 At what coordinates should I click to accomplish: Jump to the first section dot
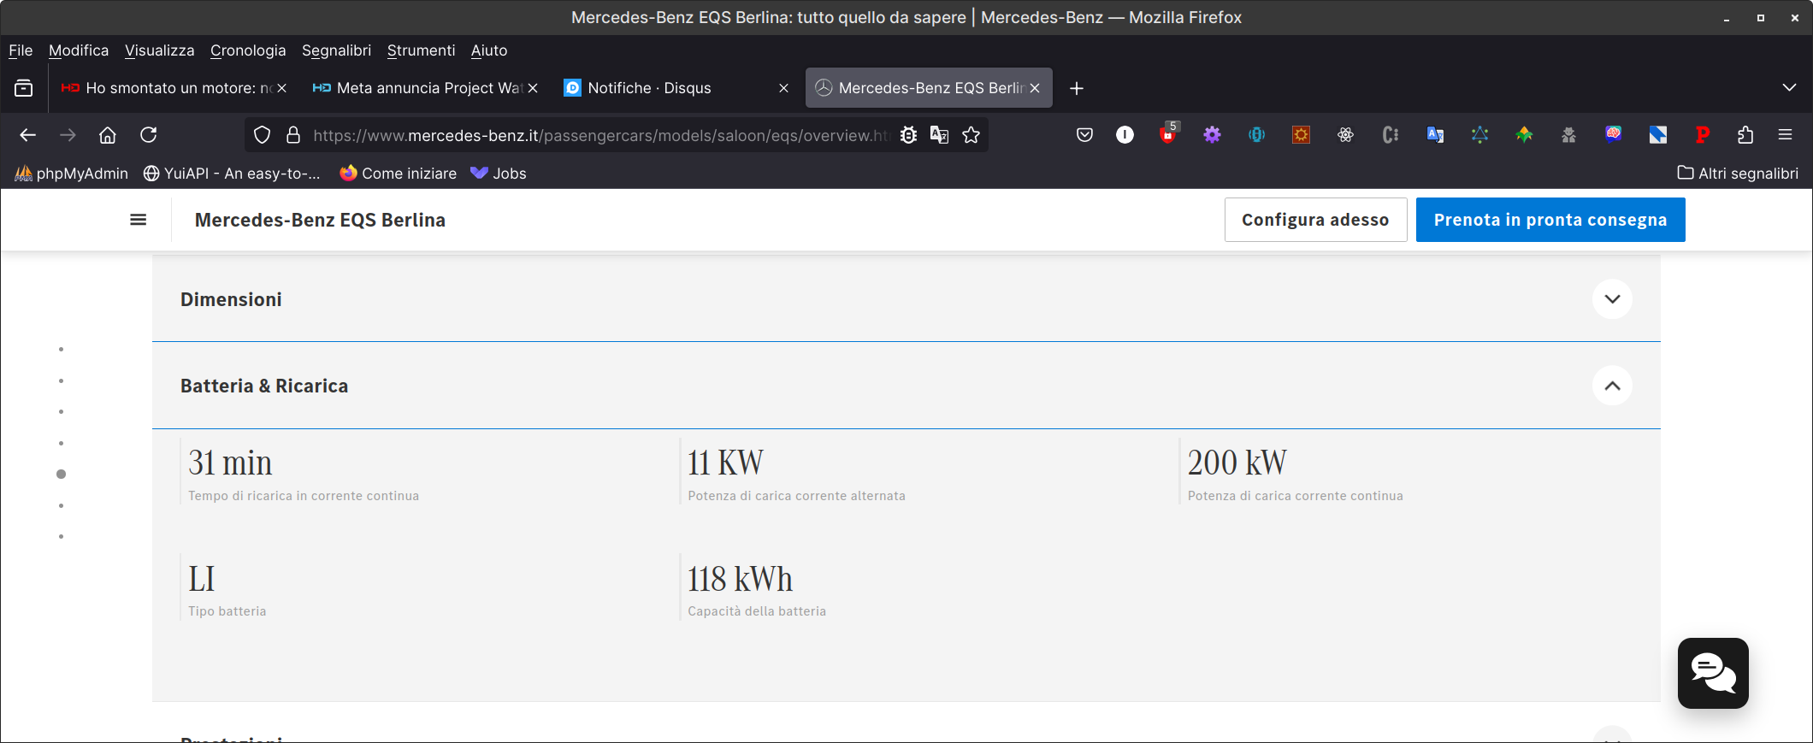tap(61, 350)
